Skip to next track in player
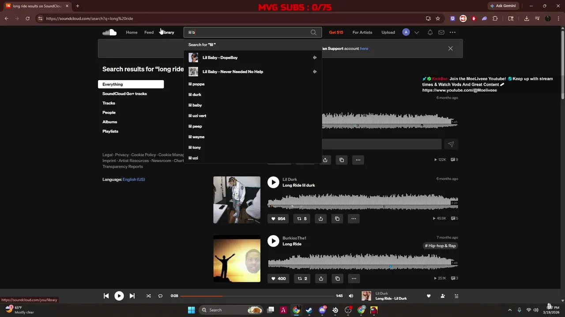Viewport: 565px width, 317px height. coord(132,296)
